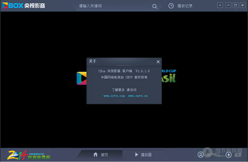248x162 pixels.
Task: Close the CBox main window
Action: (x=243, y=5)
